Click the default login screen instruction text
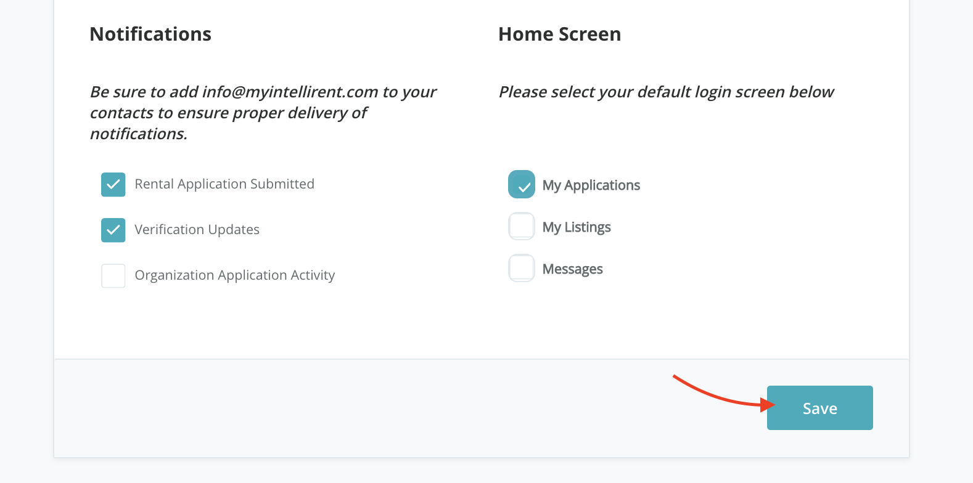 click(666, 92)
